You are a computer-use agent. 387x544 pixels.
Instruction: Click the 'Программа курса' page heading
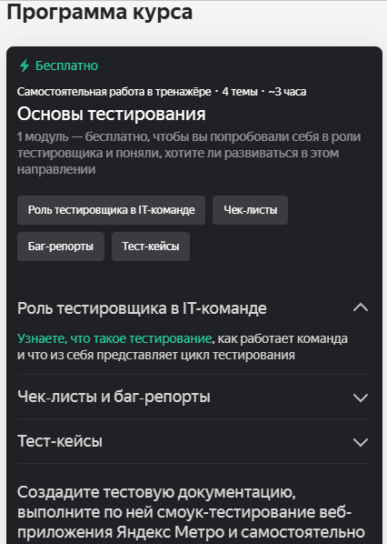click(99, 13)
